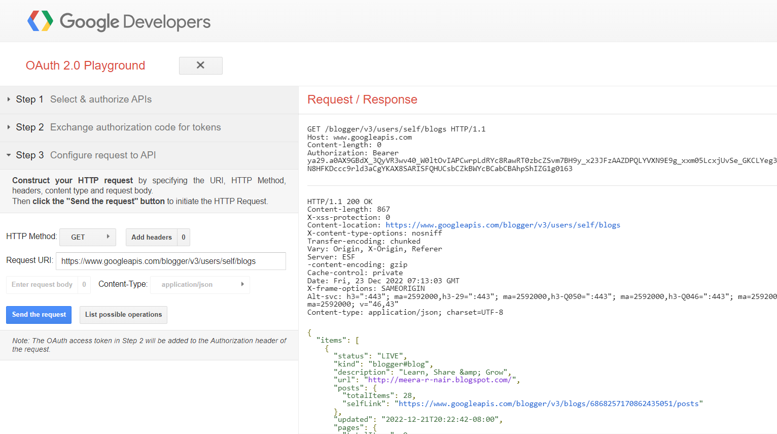Click the "Content-type: application/json; charset=UTF-8" line
Viewport: 777px width, 434px height.
coord(405,312)
